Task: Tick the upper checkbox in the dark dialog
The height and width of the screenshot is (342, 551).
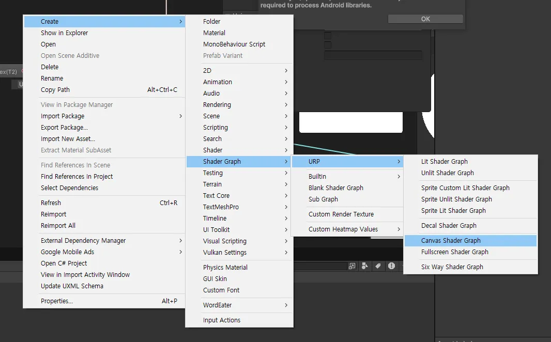Action: [x=328, y=36]
